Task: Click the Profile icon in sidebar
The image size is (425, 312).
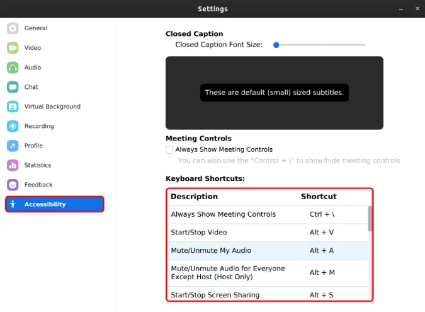Action: click(13, 146)
